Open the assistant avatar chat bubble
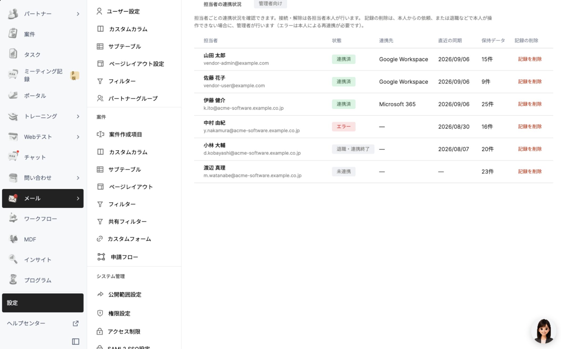Image resolution: width=561 pixels, height=349 pixels. point(544,331)
